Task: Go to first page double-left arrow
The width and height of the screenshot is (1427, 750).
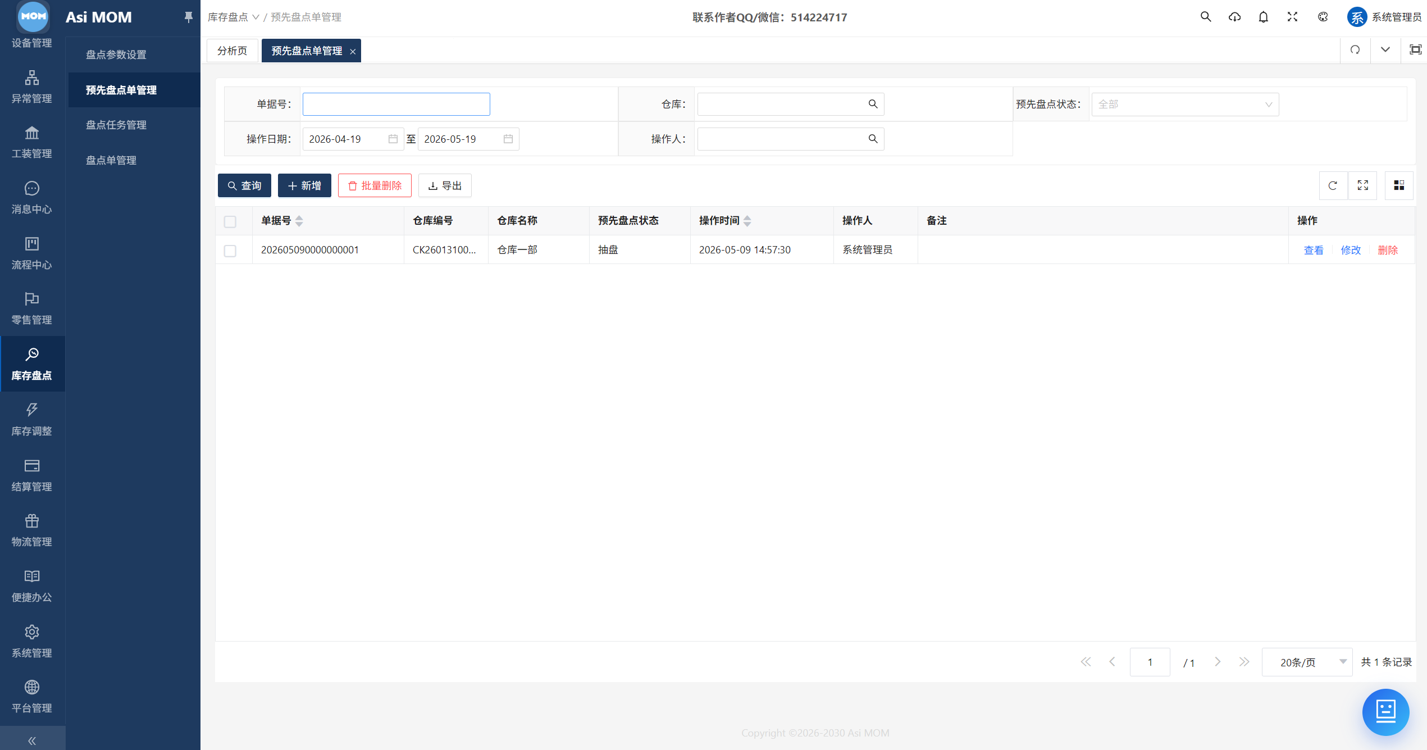Action: click(x=1086, y=662)
